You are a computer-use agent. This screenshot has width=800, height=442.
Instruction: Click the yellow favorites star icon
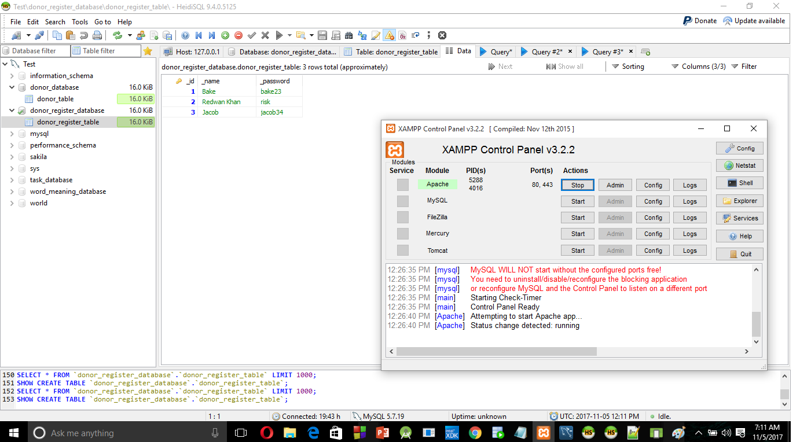tap(148, 51)
